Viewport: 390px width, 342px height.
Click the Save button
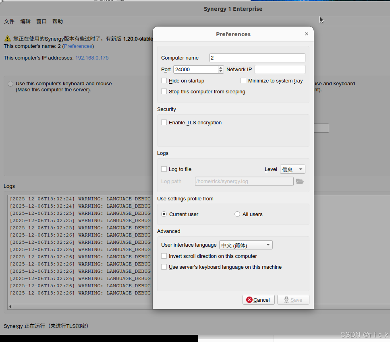293,300
